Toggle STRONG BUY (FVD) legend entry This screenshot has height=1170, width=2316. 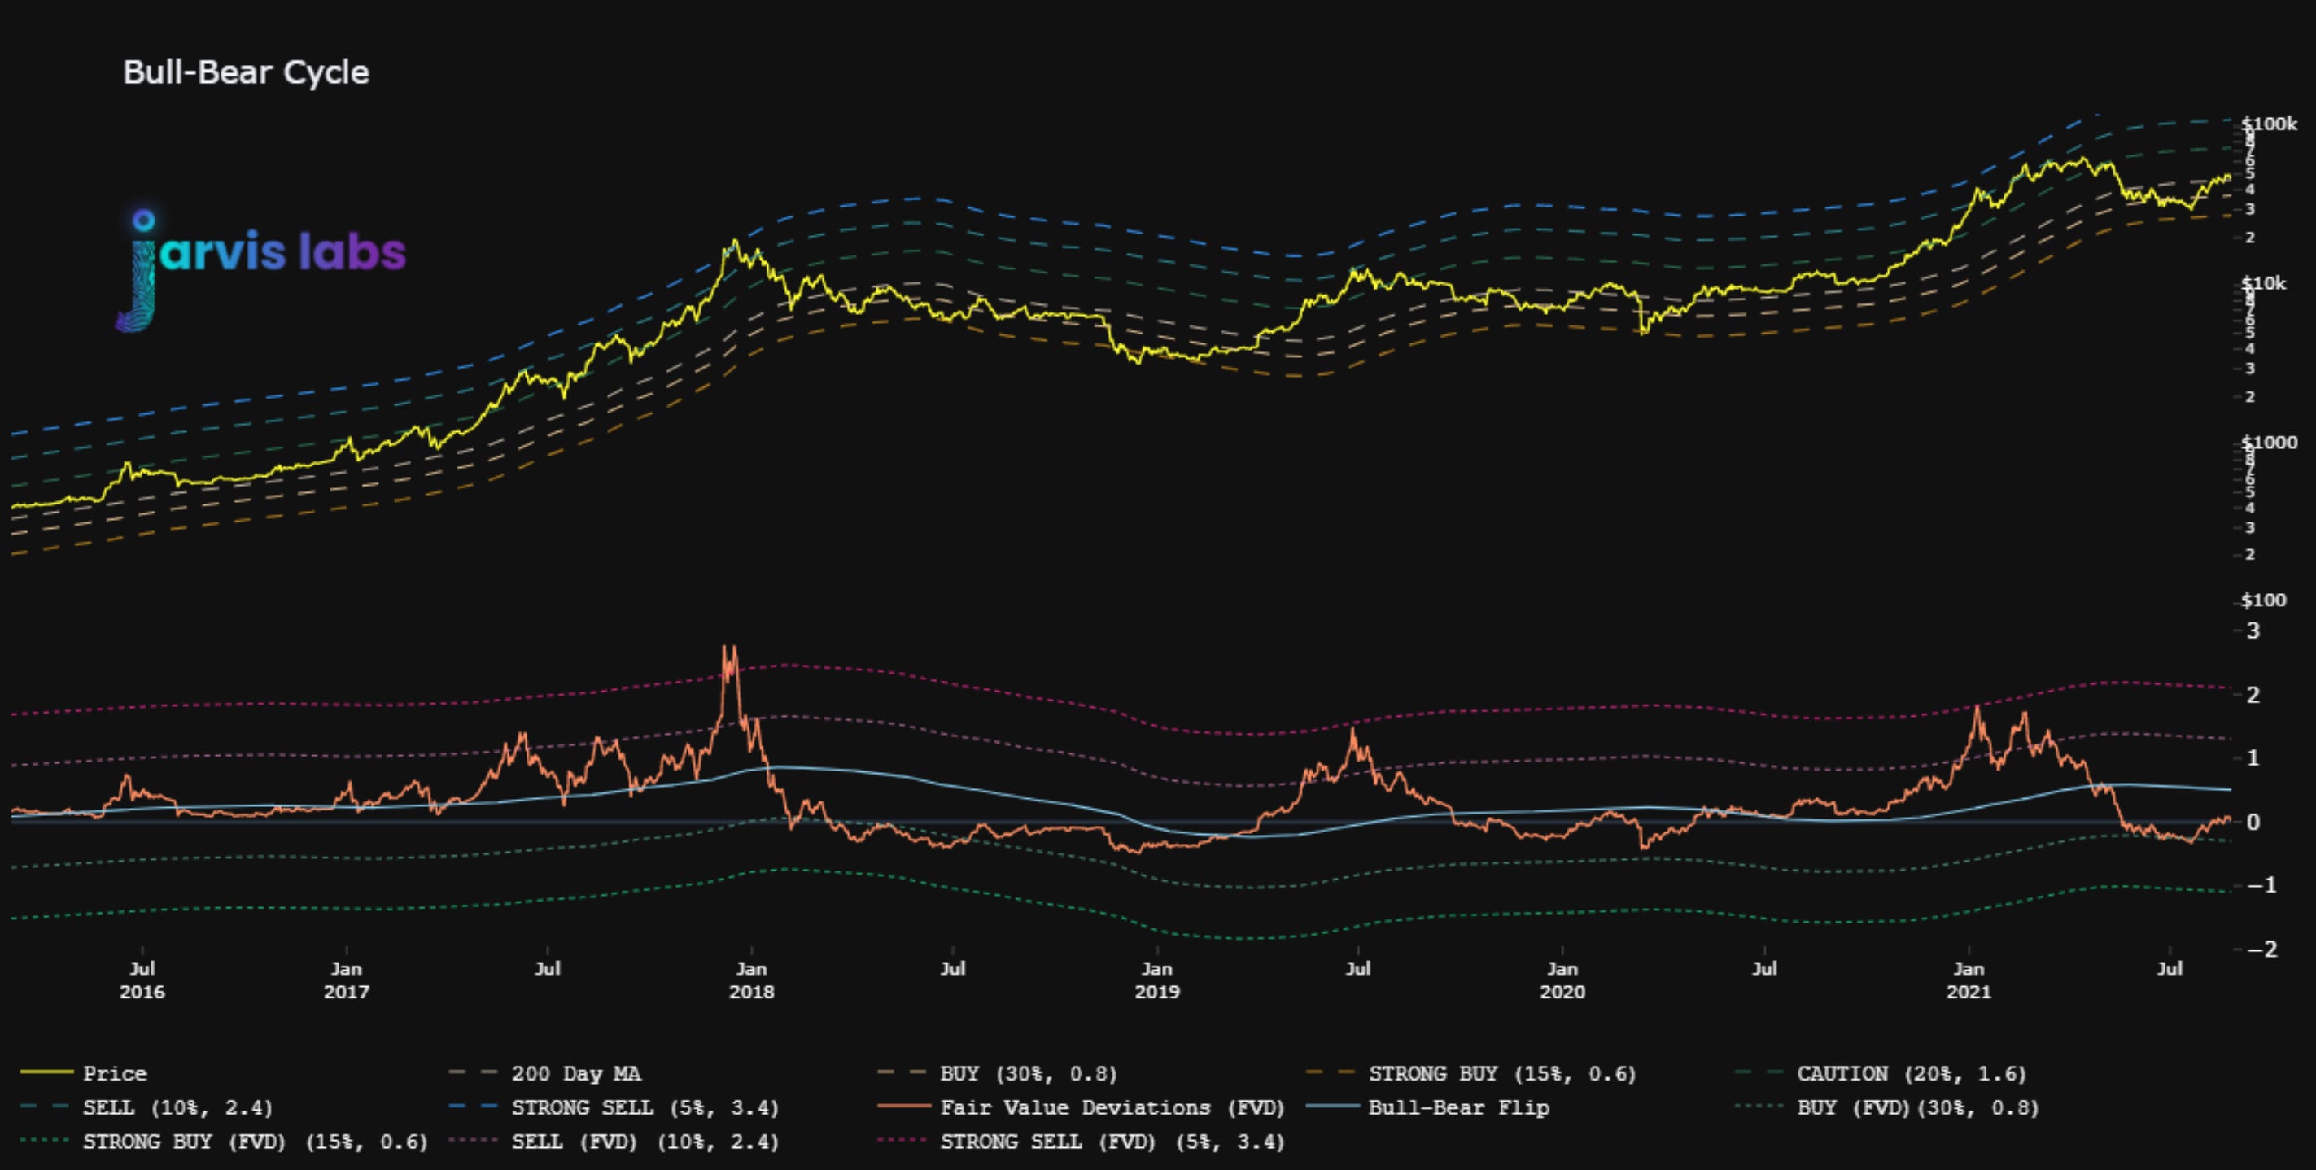tap(255, 1142)
